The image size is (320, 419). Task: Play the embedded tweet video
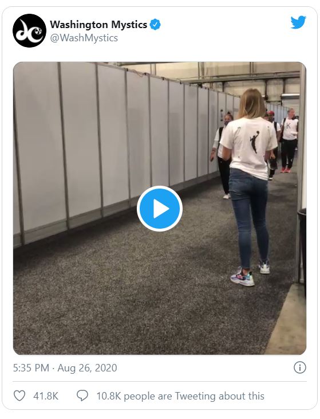[160, 209]
